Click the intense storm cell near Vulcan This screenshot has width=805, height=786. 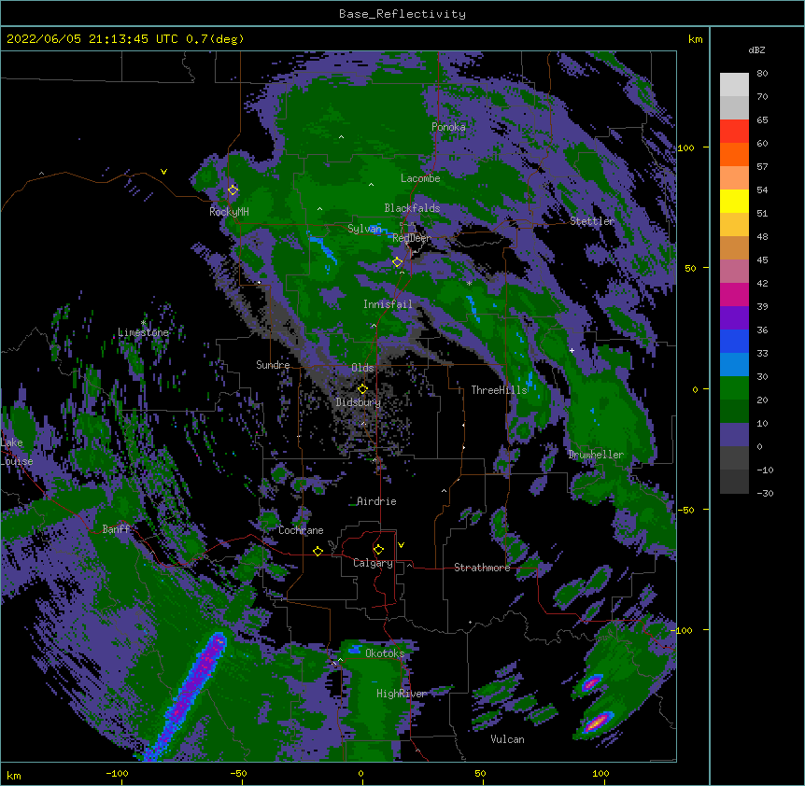[597, 723]
